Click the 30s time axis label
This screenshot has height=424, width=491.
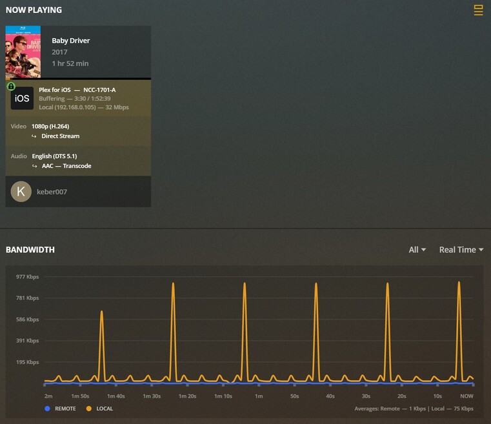366,396
